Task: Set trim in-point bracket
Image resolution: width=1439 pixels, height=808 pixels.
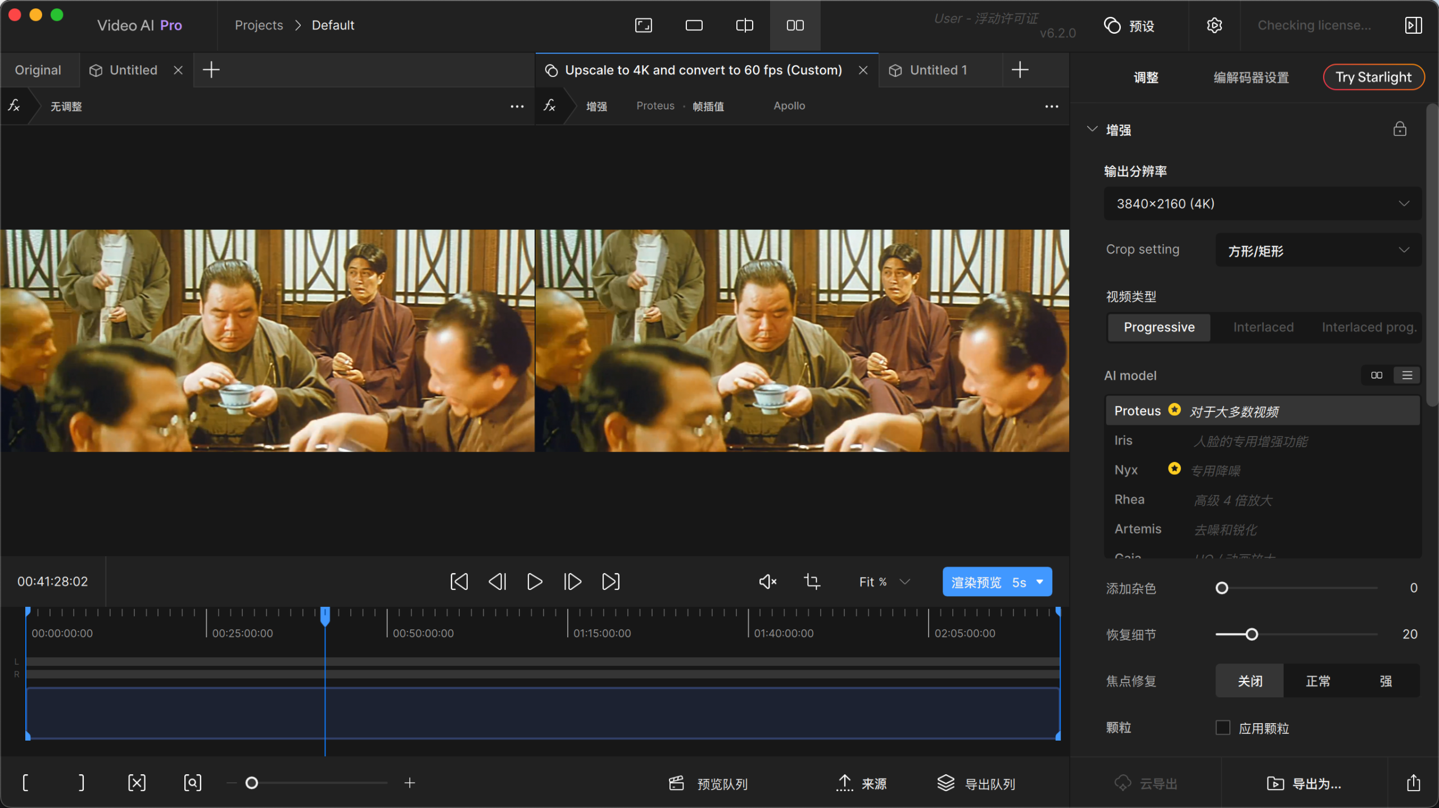Action: [25, 783]
